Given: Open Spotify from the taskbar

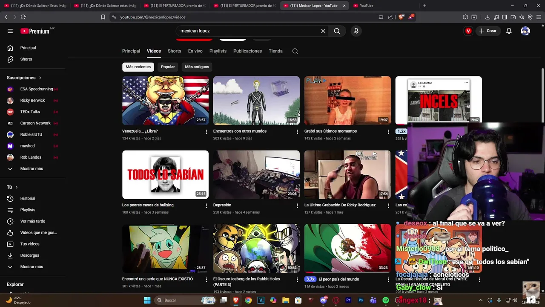Looking at the screenshot, I should click(385, 300).
